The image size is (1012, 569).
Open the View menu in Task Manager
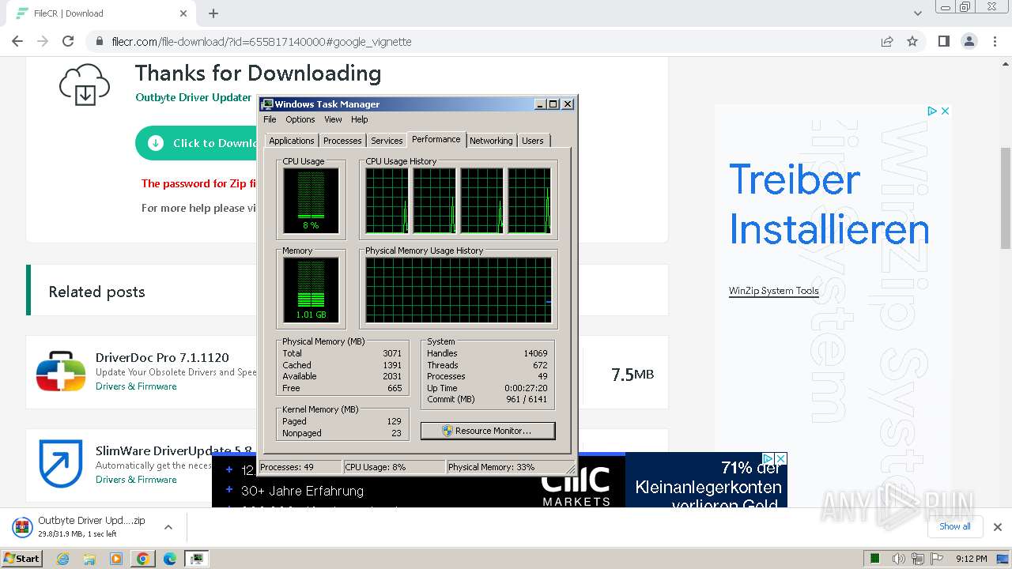[x=333, y=119]
